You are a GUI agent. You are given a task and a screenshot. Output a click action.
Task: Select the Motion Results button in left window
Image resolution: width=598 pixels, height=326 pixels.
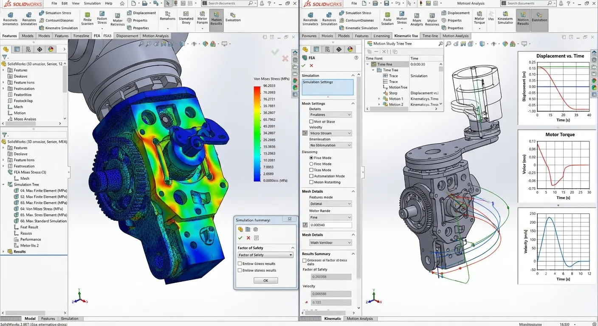(216, 21)
